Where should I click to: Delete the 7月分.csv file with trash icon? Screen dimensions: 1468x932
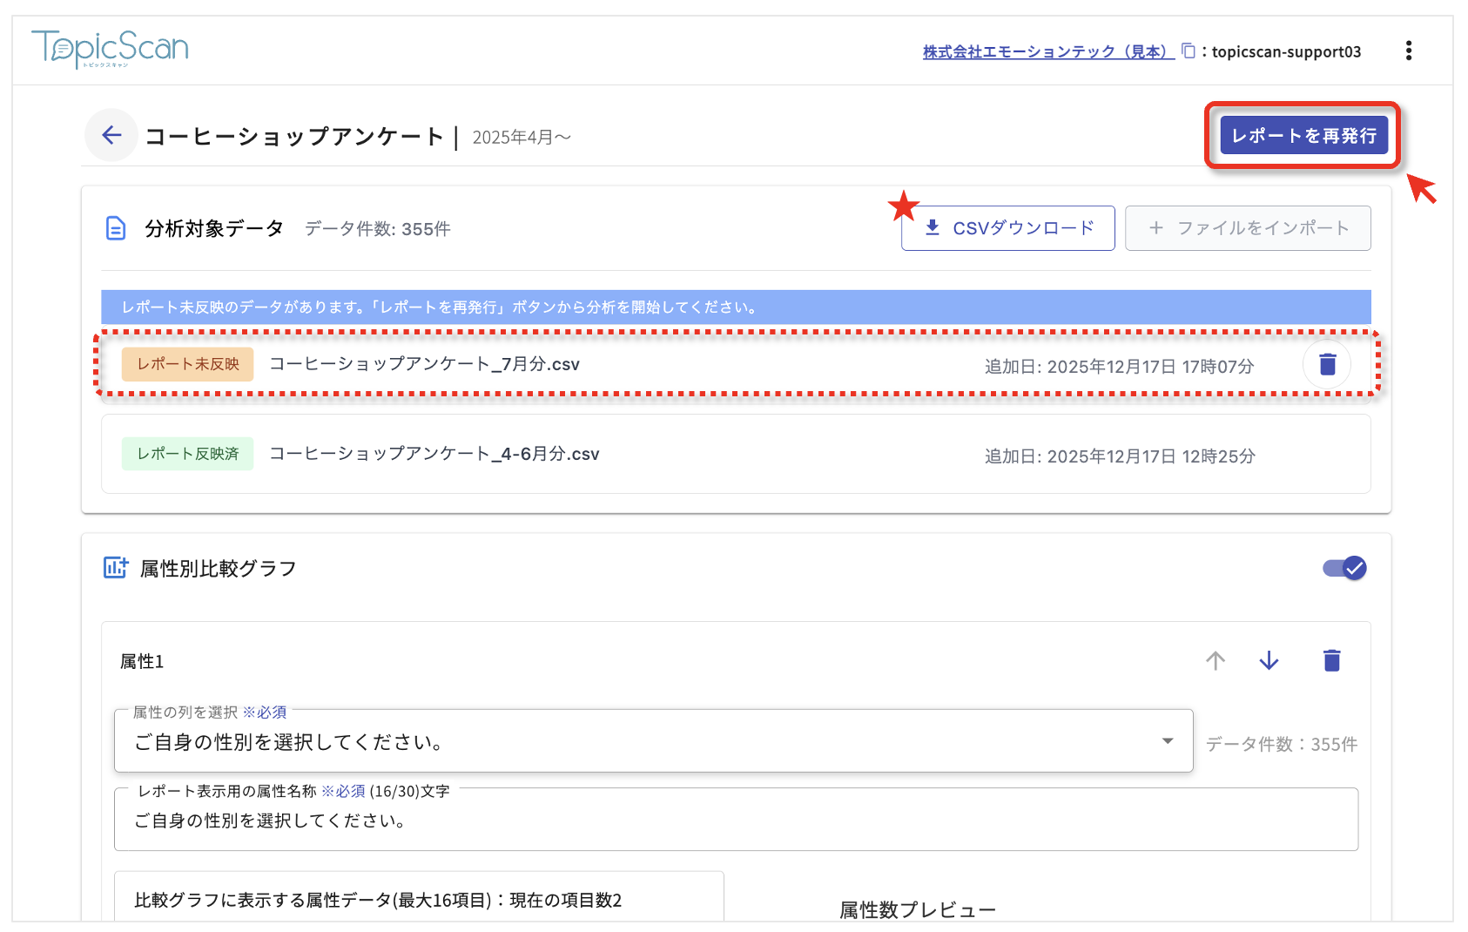(1327, 364)
